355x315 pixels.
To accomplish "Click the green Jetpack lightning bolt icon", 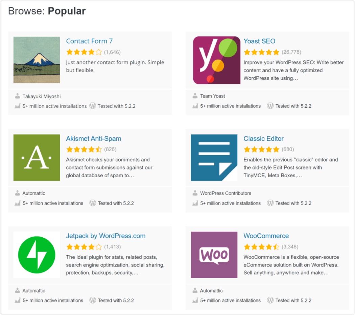I will tap(36, 255).
